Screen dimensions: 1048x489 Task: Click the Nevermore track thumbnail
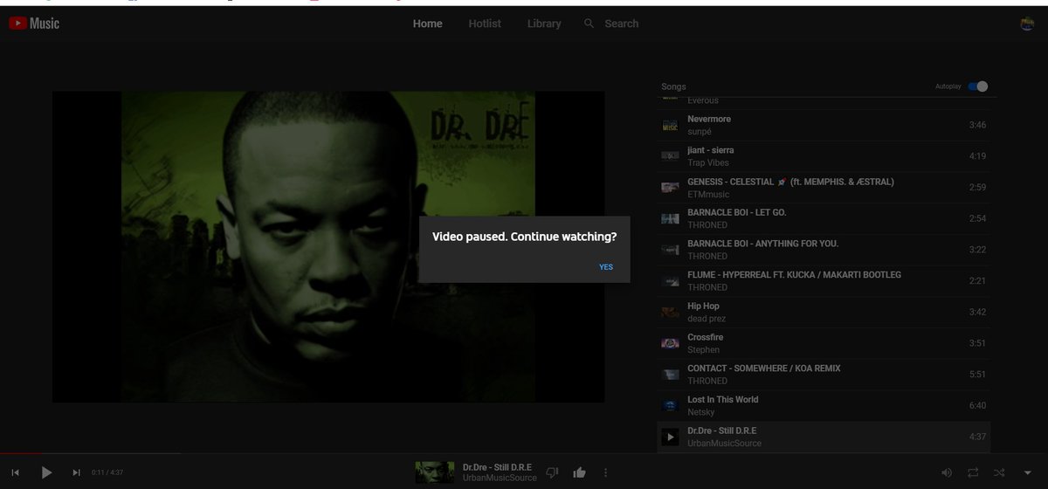670,125
